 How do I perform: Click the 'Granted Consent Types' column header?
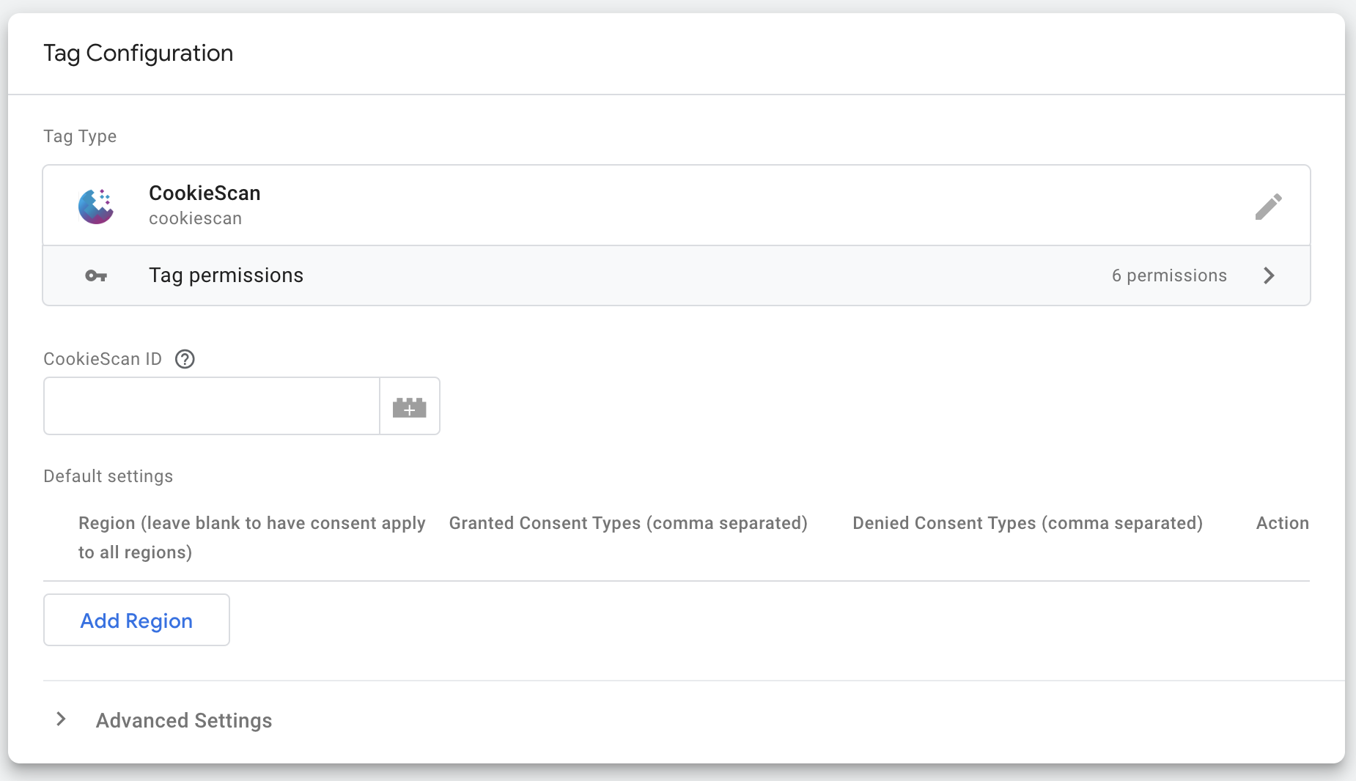(628, 523)
